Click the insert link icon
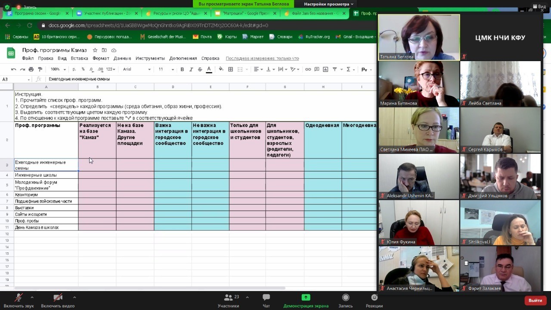This screenshot has width=551, height=310. tap(308, 69)
